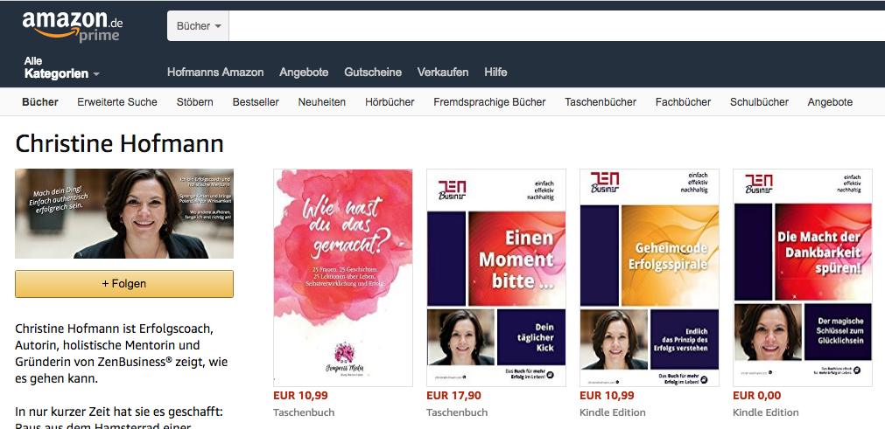Viewport: 885px width, 429px height.
Task: Open the Hörbücher tab
Action: click(390, 102)
